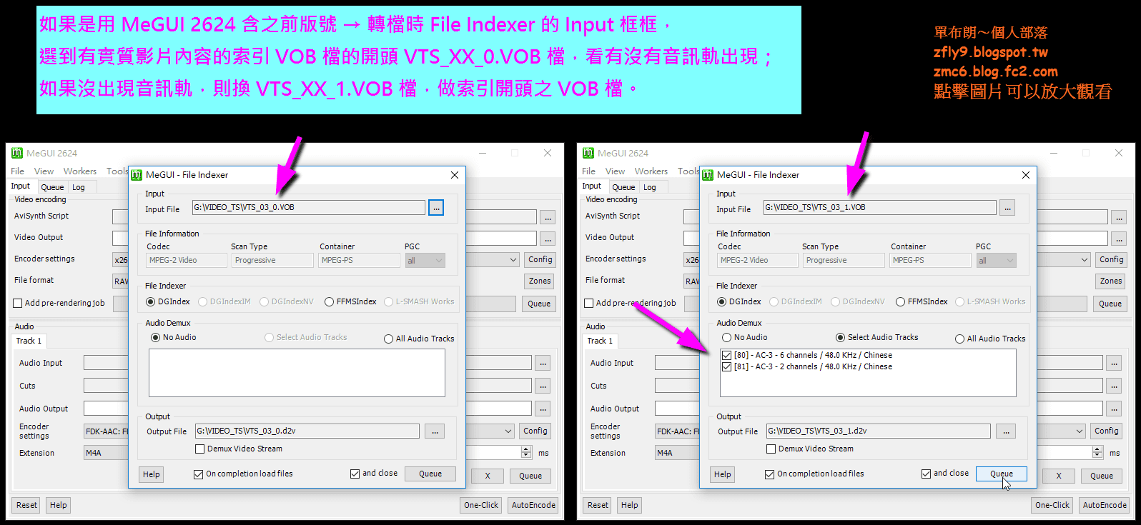Click the ms delay stepper in the left MeGUI window
The image size is (1141, 525).
[527, 453]
